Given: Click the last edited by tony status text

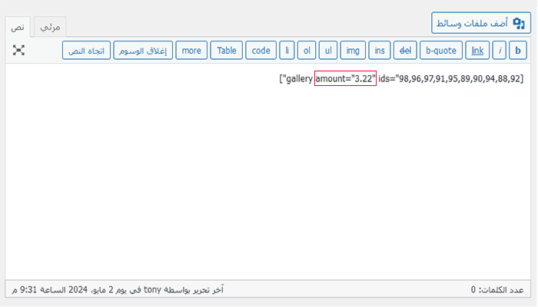Looking at the screenshot, I should click(x=118, y=290).
